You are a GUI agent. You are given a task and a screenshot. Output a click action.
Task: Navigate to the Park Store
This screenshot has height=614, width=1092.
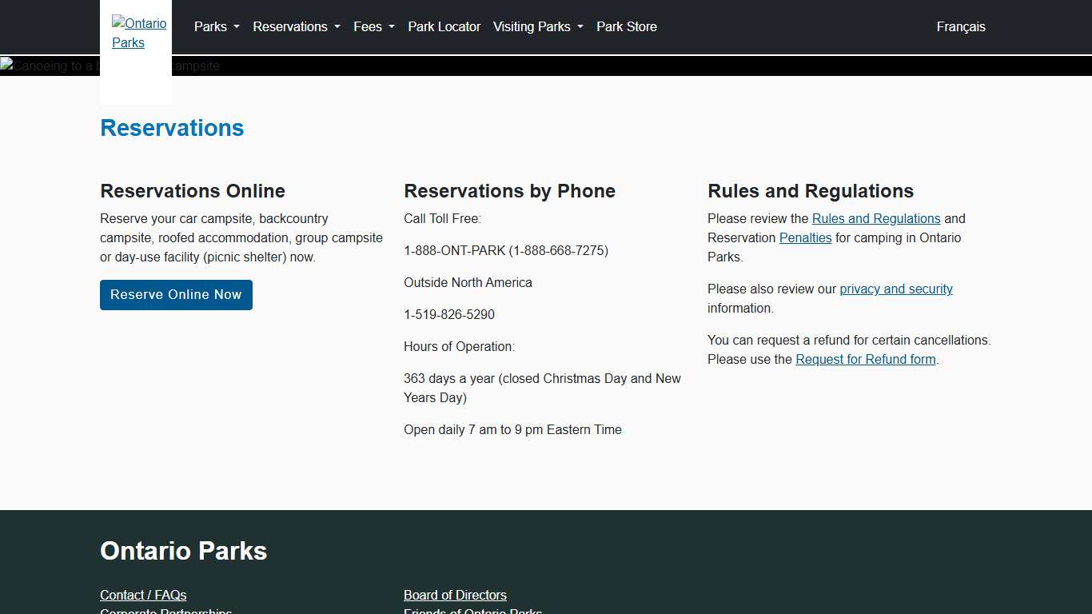click(x=626, y=26)
